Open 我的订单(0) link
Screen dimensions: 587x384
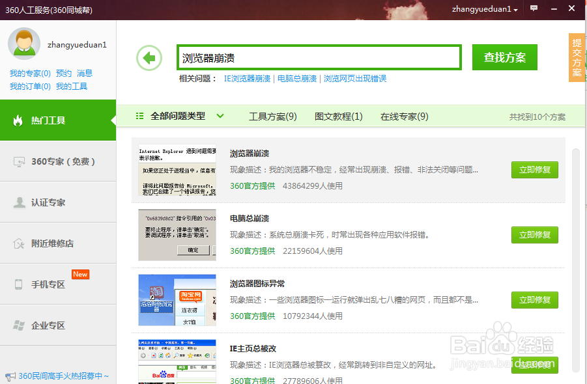(x=30, y=87)
